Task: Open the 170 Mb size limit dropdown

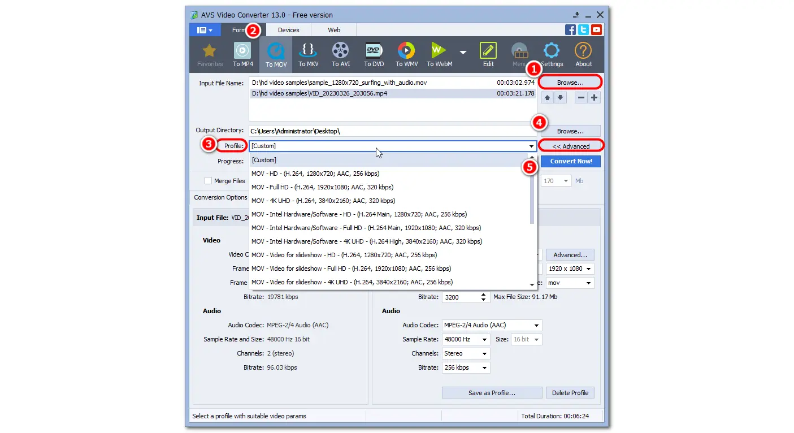Action: pos(556,181)
